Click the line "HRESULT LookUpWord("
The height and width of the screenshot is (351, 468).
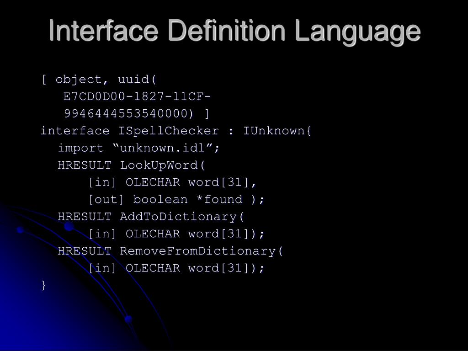[x=131, y=165]
